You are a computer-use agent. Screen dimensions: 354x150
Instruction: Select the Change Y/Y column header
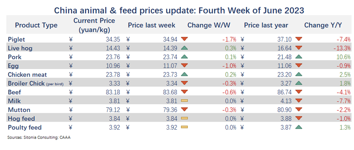click(322, 25)
